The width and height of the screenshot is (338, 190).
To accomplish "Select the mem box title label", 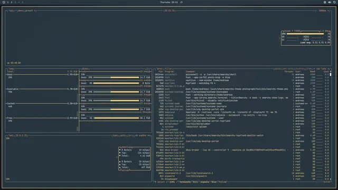I will coord(11,69).
